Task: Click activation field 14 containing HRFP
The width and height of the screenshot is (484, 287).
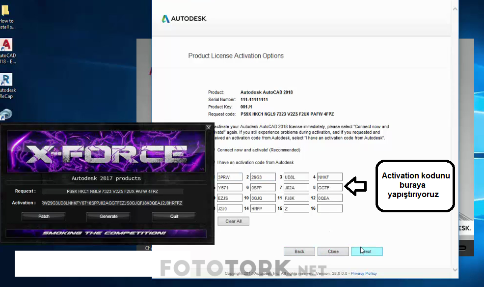Action: (x=263, y=208)
